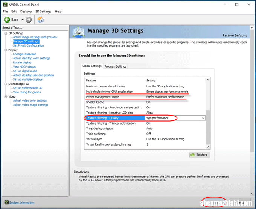Image resolution: width=256 pixels, height=209 pixels.
Task: Open View rating for games
Action: pos(27,92)
